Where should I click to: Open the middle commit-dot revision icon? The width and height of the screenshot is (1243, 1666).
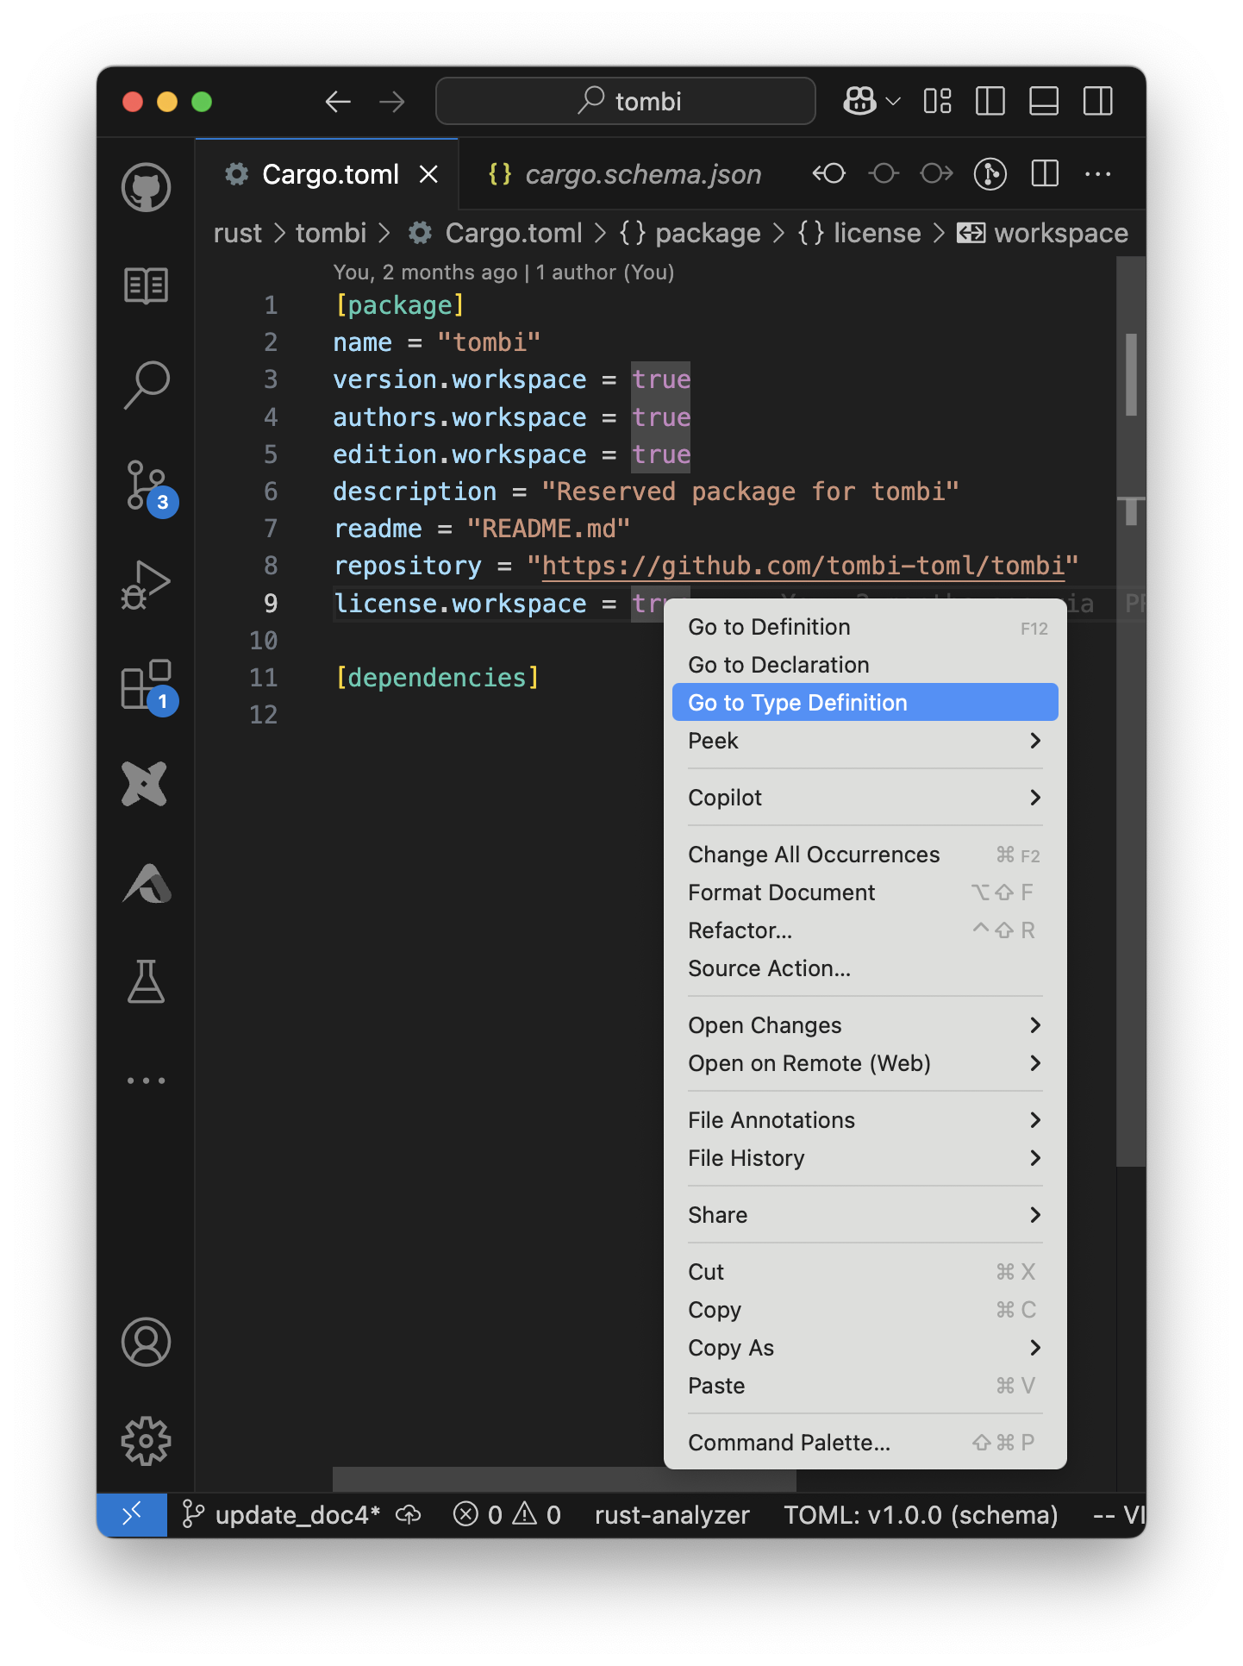(x=884, y=174)
